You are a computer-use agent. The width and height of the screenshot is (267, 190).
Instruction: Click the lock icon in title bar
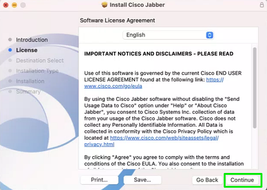(x=262, y=5)
